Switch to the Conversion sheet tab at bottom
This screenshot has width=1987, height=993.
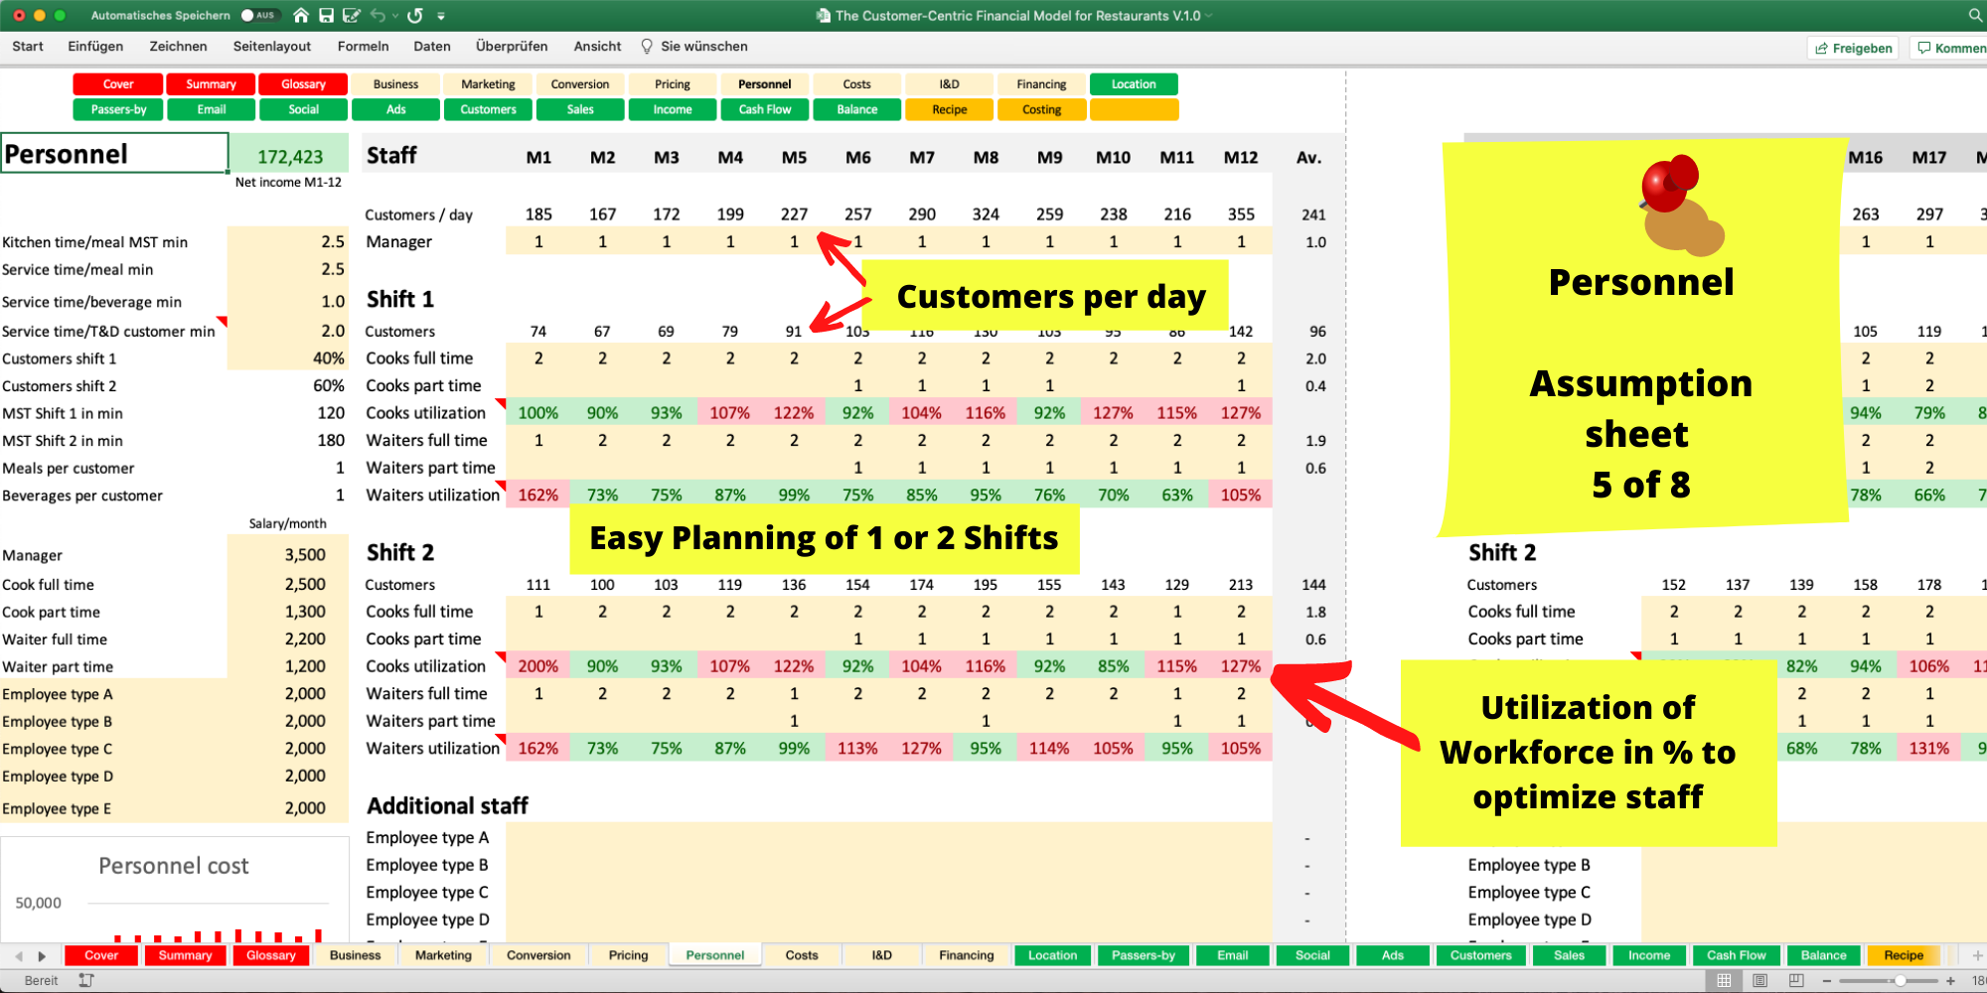point(538,955)
